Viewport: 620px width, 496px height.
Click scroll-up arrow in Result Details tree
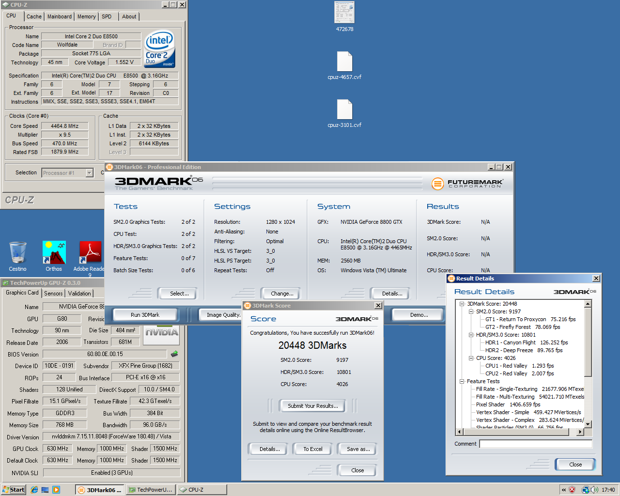click(588, 304)
